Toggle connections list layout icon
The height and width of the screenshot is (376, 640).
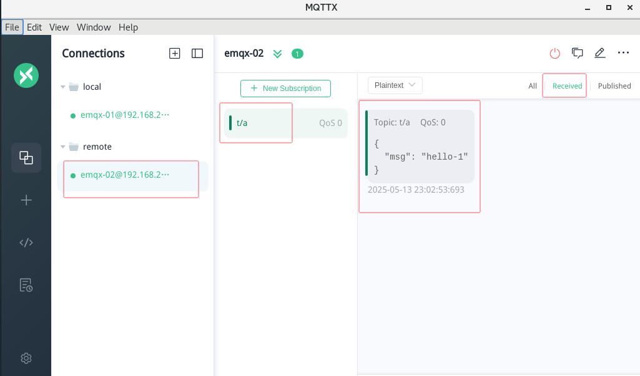(197, 54)
